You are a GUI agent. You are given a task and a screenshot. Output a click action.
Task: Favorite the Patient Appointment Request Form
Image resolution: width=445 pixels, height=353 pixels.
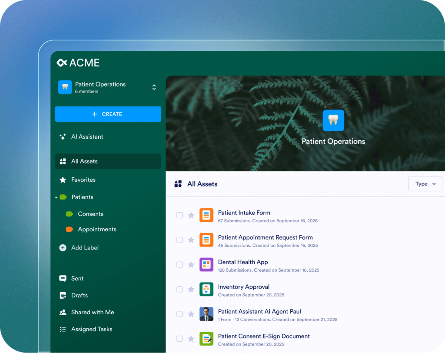191,240
